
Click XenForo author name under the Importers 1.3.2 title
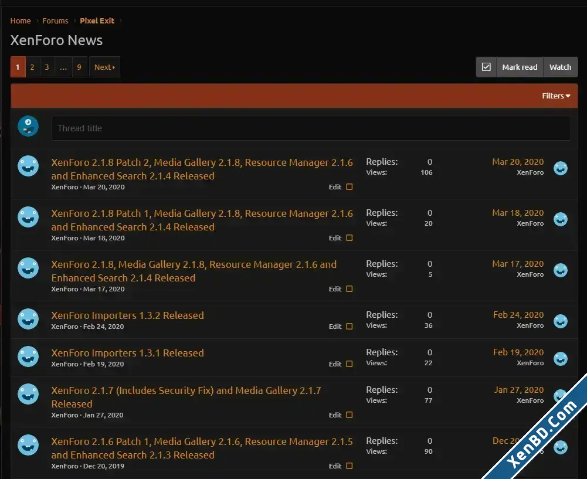pos(65,327)
